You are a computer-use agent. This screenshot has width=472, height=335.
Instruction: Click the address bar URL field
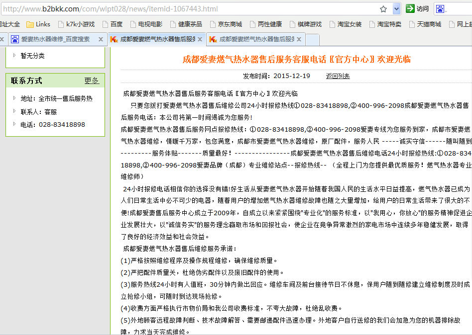[190, 9]
